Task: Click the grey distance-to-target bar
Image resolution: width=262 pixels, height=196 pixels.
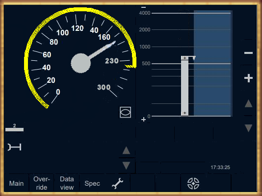Action: click(x=184, y=86)
